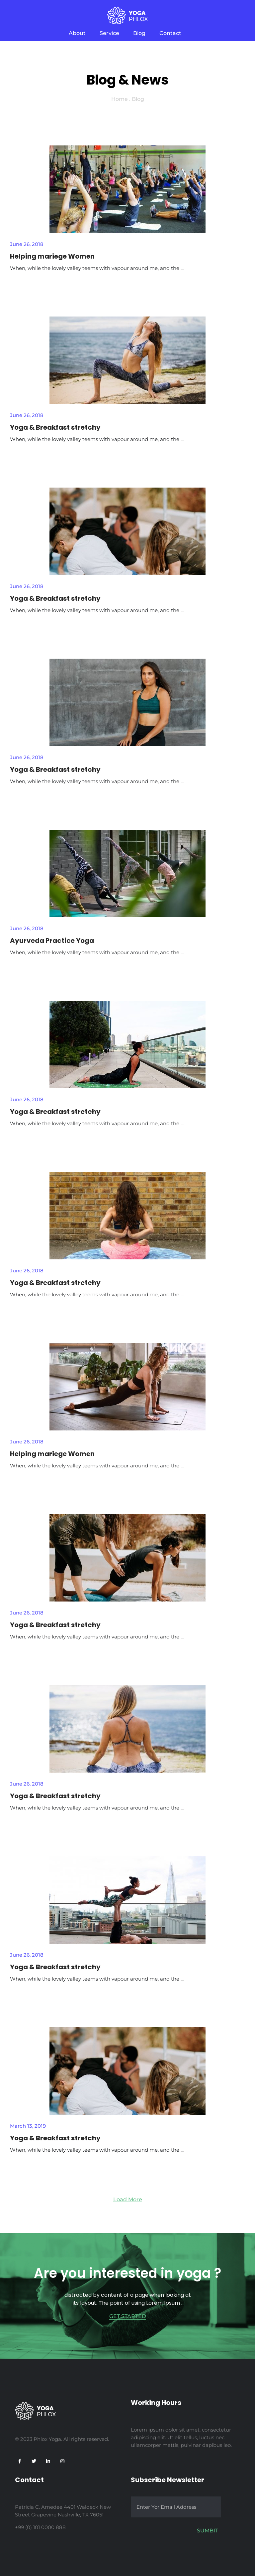Click the Yoga Philox footer logo

pos(35,2411)
